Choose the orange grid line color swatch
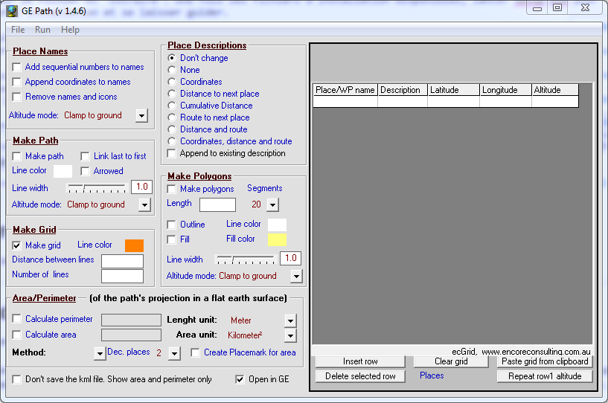 point(134,245)
